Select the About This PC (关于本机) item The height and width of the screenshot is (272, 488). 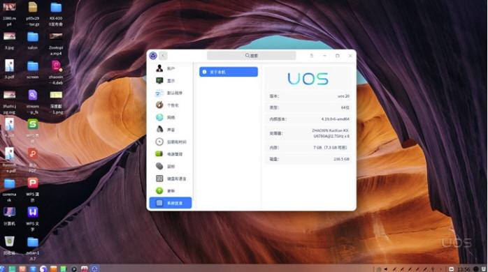coord(229,72)
